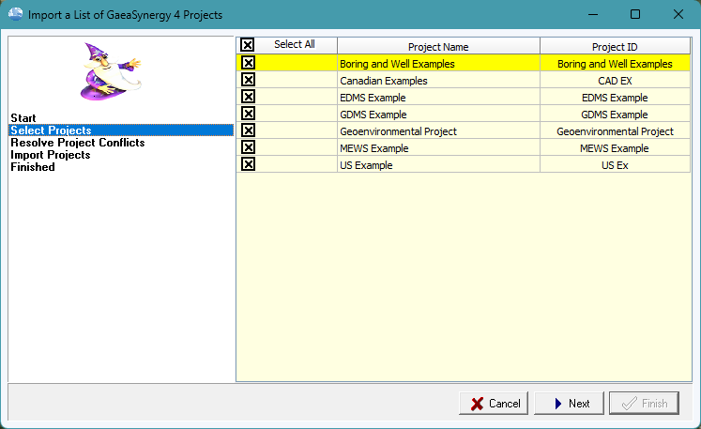Screen dimensions: 701x429
Task: Toggle the GDMS Example checkbox
Action: (248, 114)
